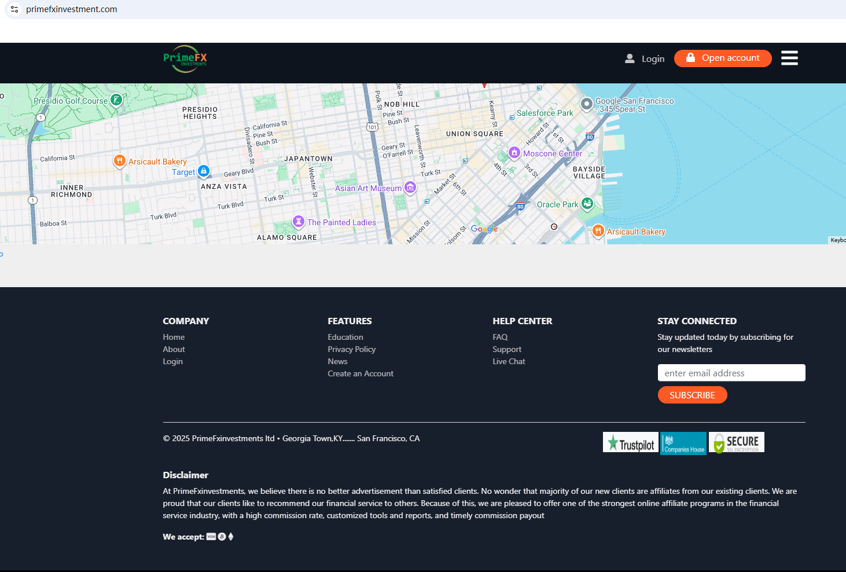
Task: Open the Privacy Policy footer link
Action: (x=351, y=349)
